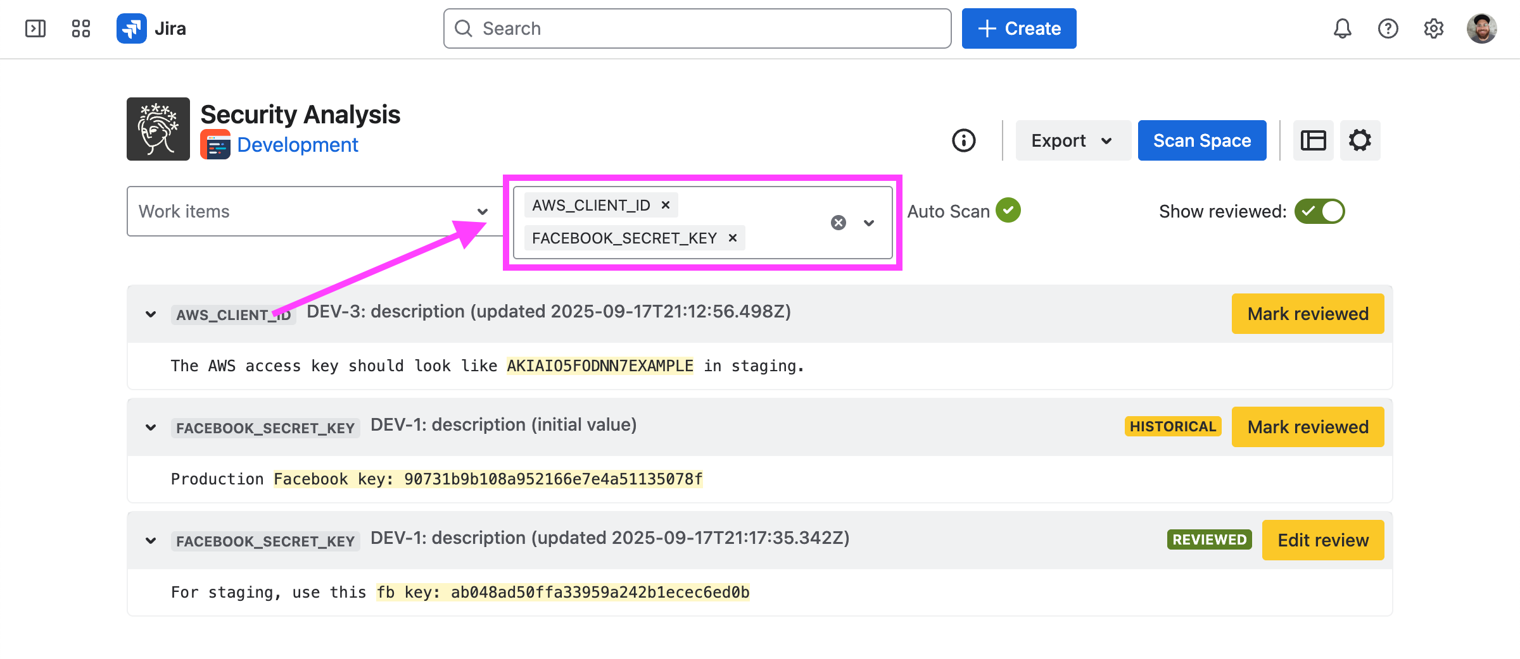Open the notifications bell
The width and height of the screenshot is (1520, 659).
pos(1342,28)
